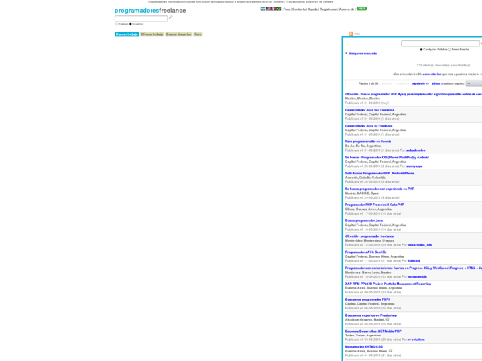The image size is (482, 361).
Task: Open the Programador iOS y Android listing
Action: [x=387, y=157]
